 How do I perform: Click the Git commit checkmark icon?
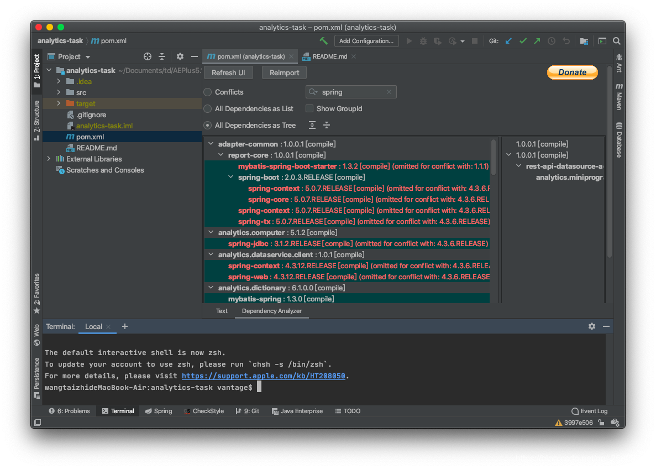coord(523,41)
